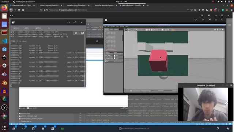Expand the gazebo-pkgs folder in file tree
The image size is (234, 132).
point(18,113)
